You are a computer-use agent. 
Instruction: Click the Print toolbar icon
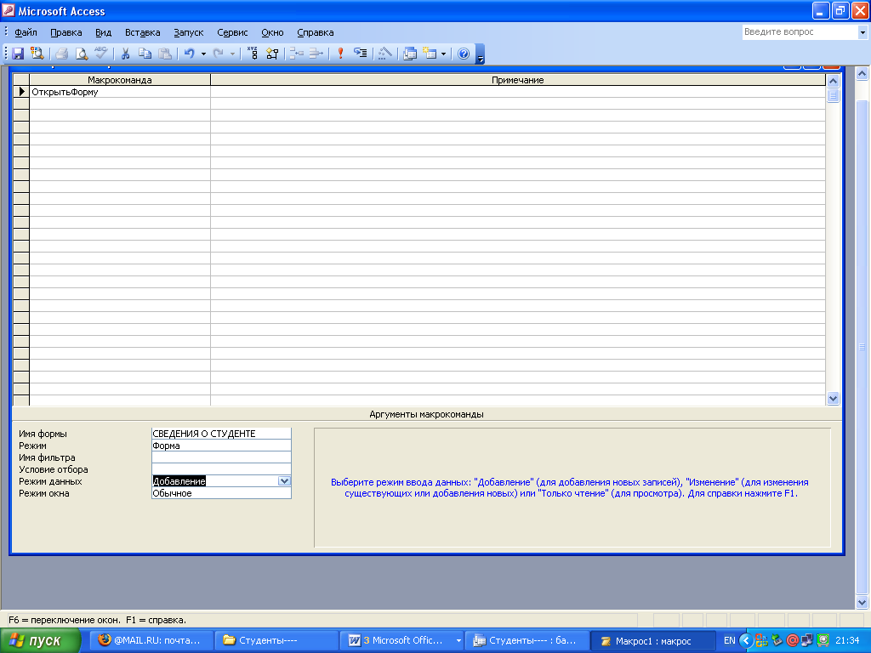point(61,54)
